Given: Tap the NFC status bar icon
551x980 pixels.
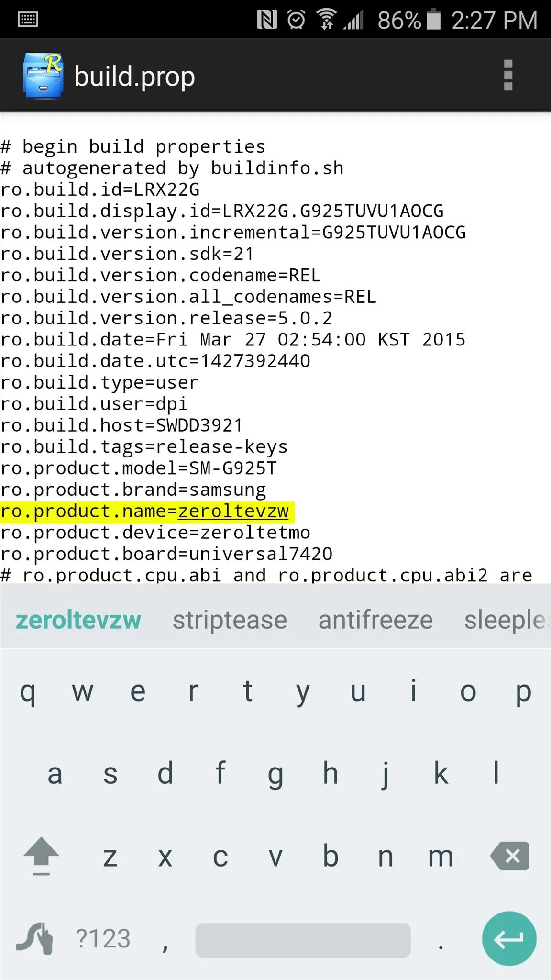Looking at the screenshot, I should (267, 20).
